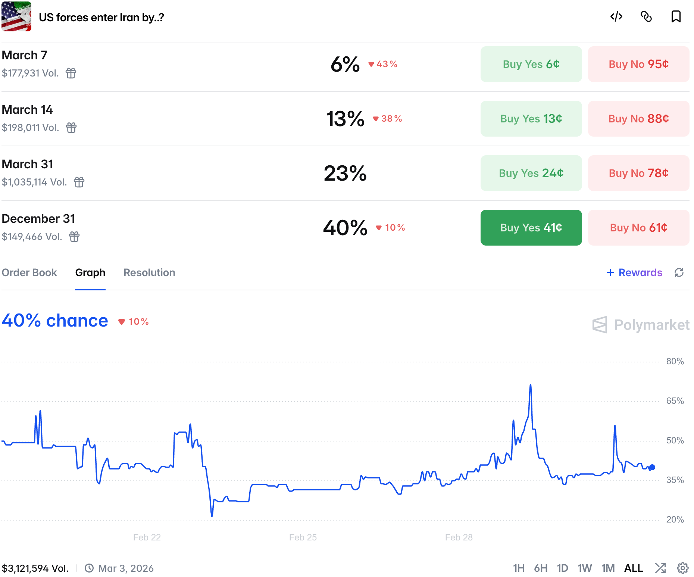Viewport: 694px width, 577px height.
Task: Refresh the order book data
Action: click(679, 272)
